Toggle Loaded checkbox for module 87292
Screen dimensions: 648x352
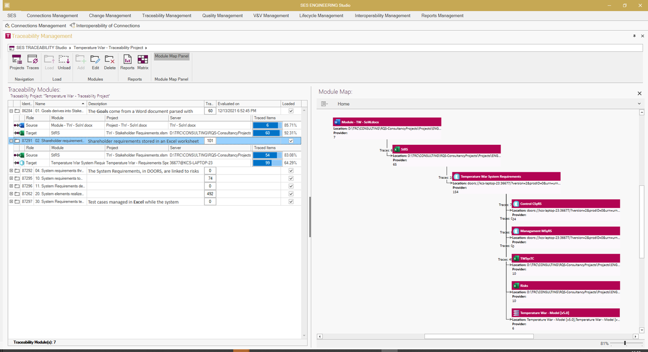291,171
